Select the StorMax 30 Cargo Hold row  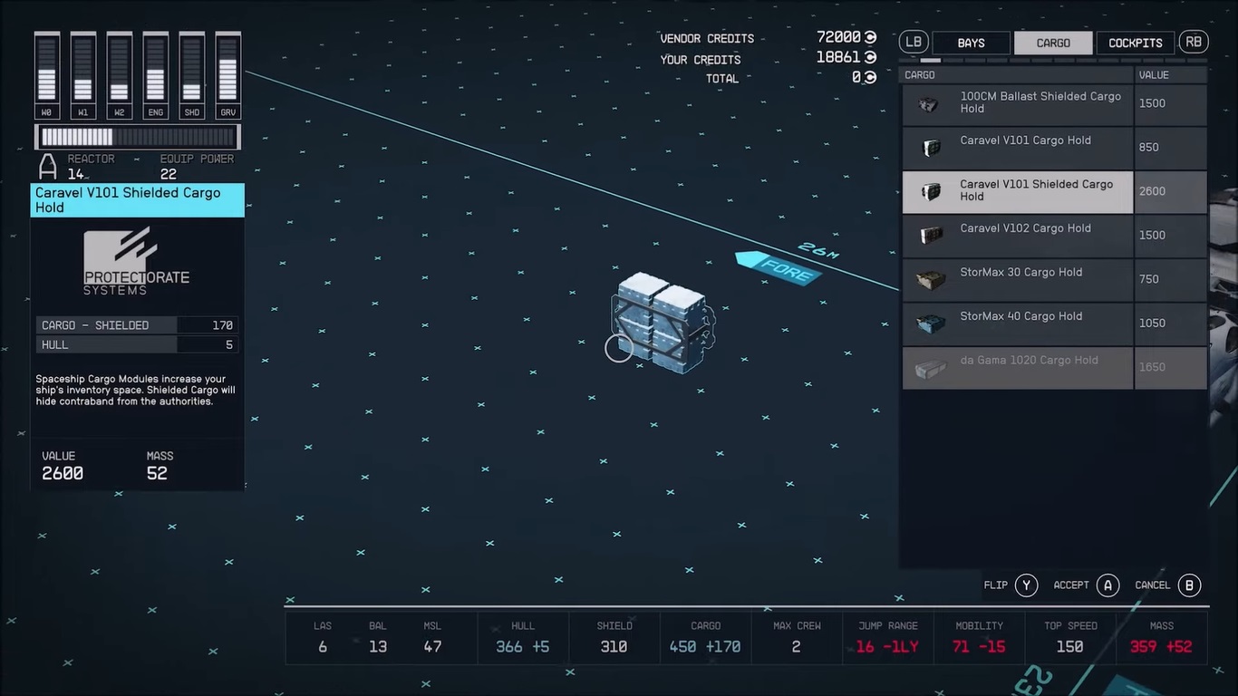[x=1054, y=280]
